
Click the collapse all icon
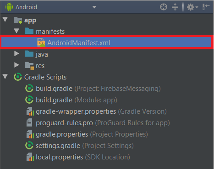tap(175, 7)
